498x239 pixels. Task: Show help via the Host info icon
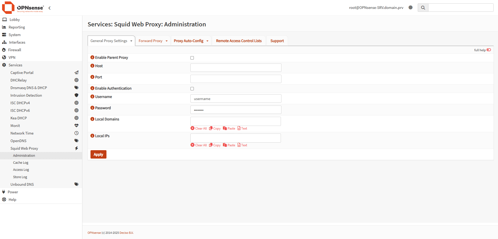click(x=92, y=66)
